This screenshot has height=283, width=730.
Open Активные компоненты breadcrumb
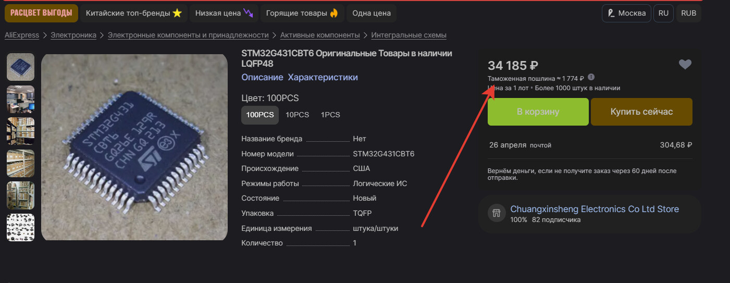pyautogui.click(x=320, y=35)
